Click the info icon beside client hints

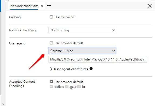(x=91, y=69)
